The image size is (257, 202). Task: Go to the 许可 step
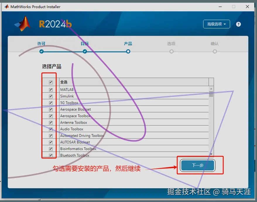41,44
